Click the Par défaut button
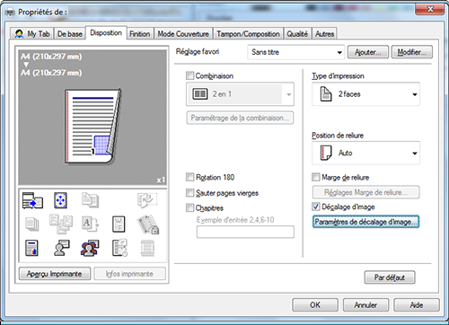The width and height of the screenshot is (449, 325). pyautogui.click(x=390, y=277)
